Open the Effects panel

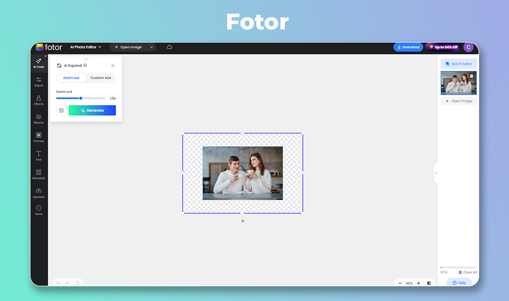(x=39, y=100)
